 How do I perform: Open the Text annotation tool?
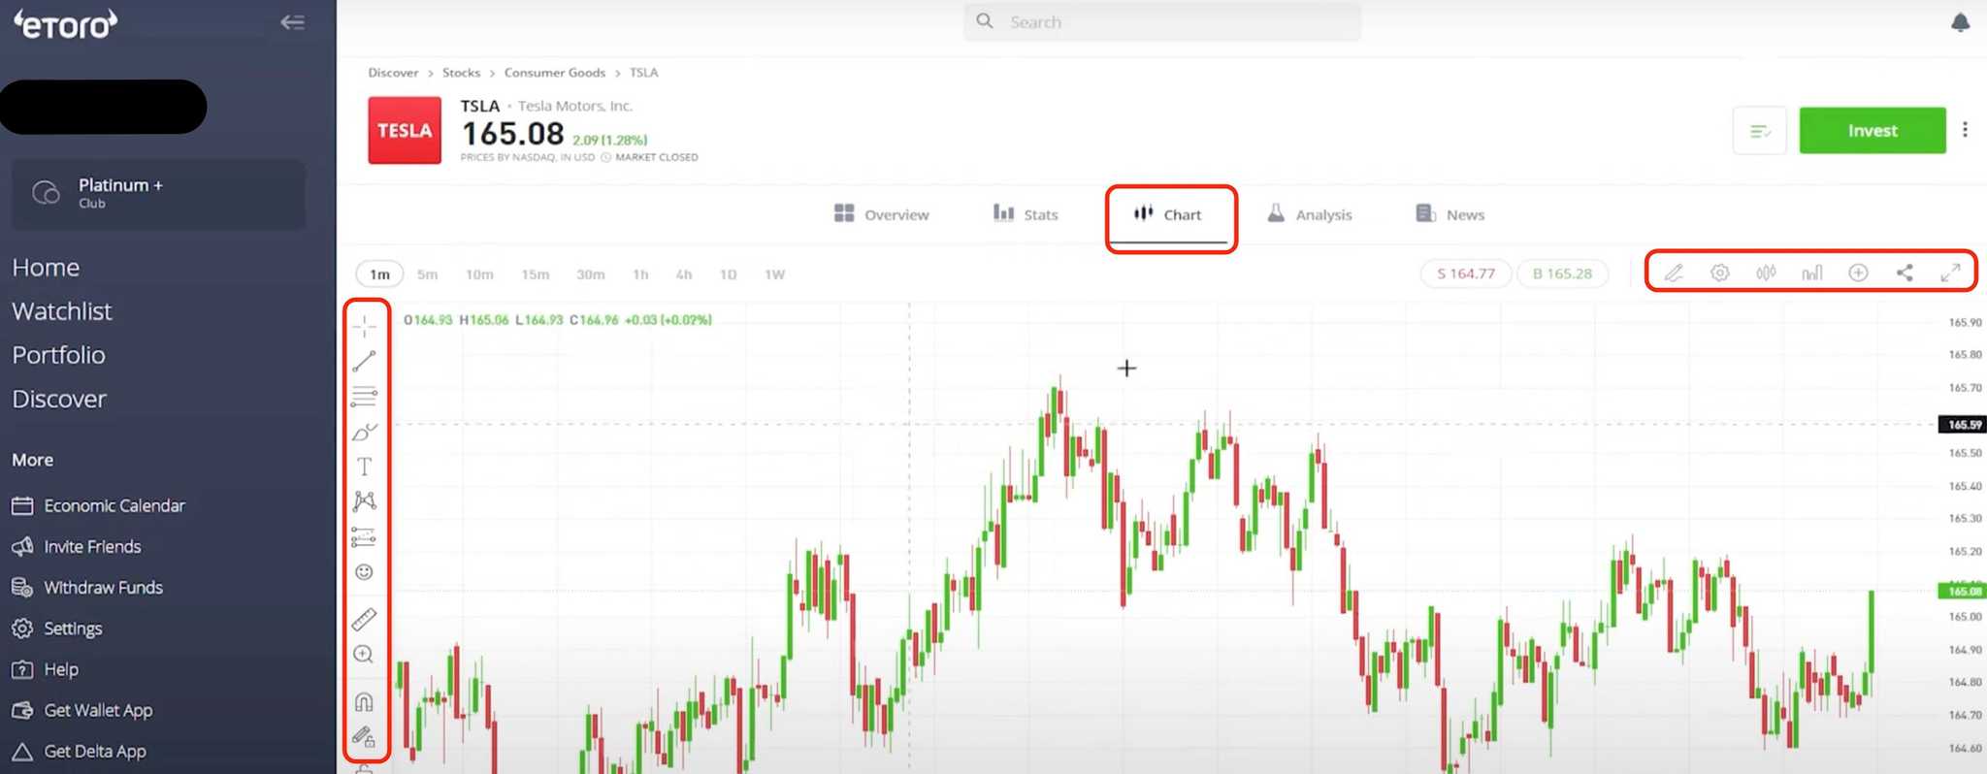point(365,466)
